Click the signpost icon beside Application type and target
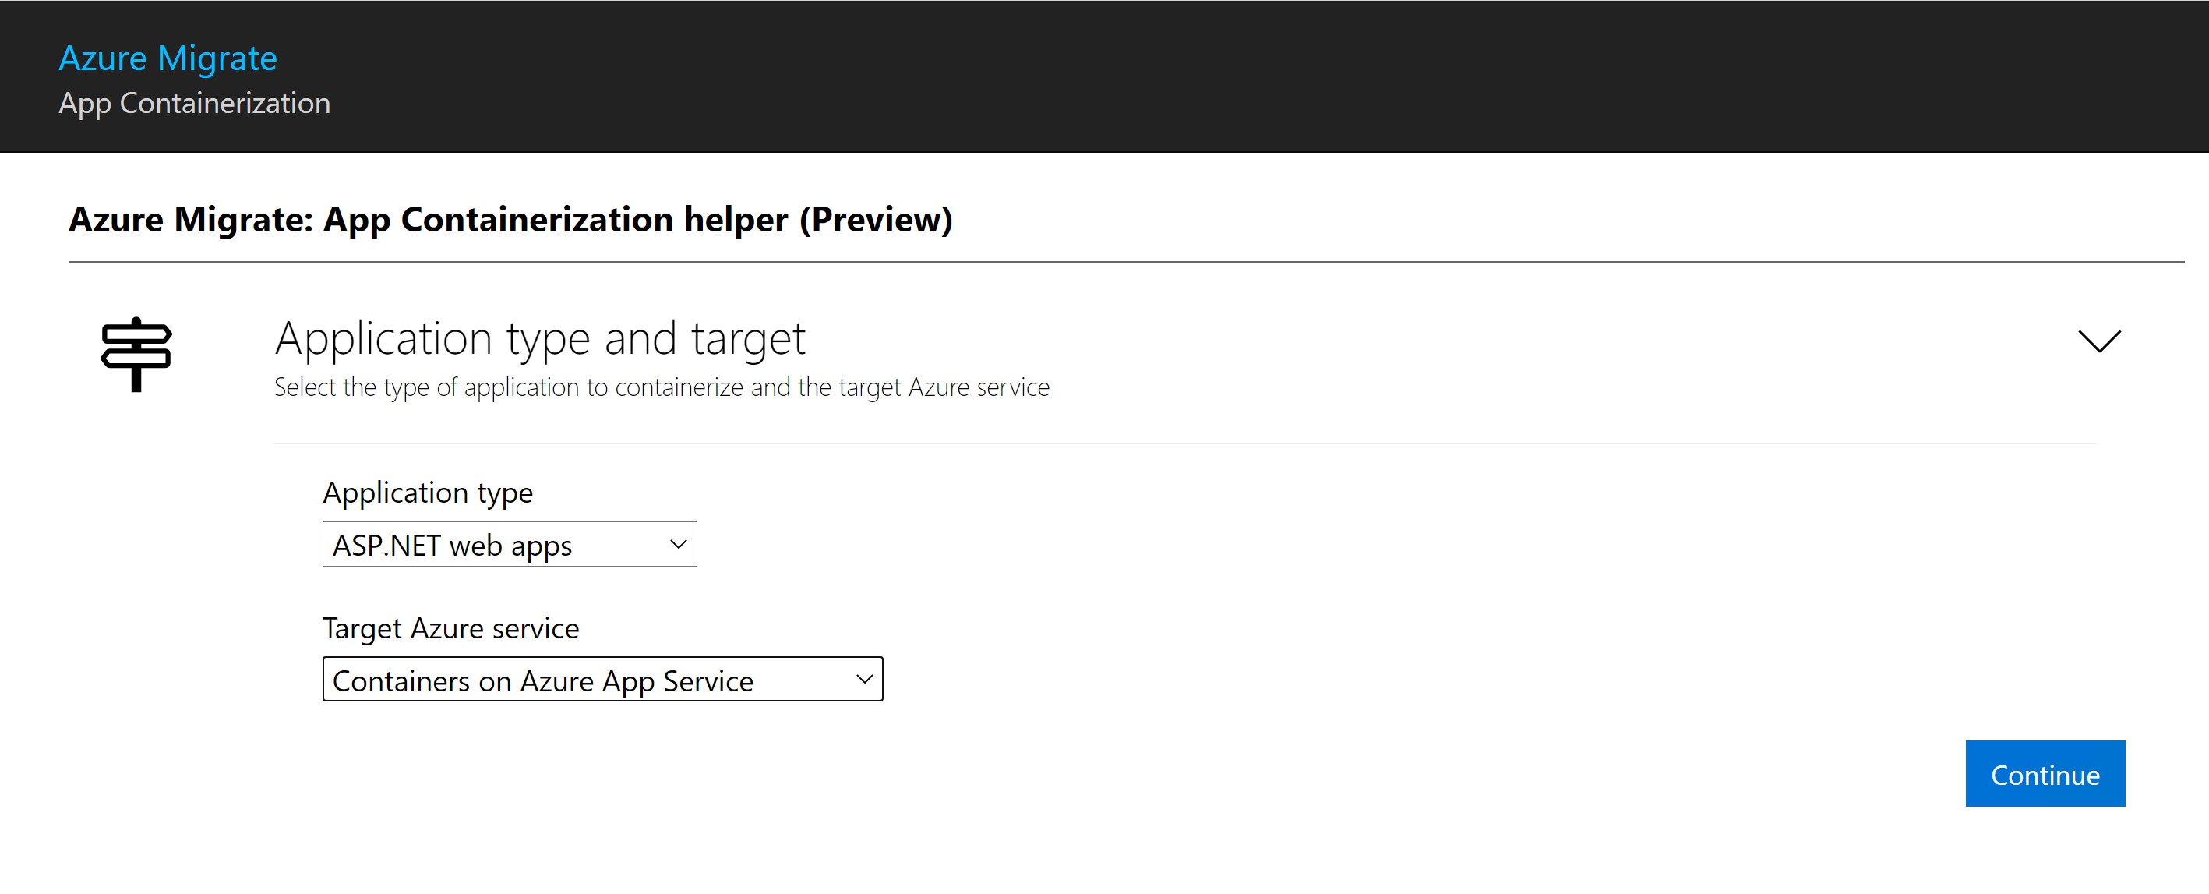 [136, 355]
